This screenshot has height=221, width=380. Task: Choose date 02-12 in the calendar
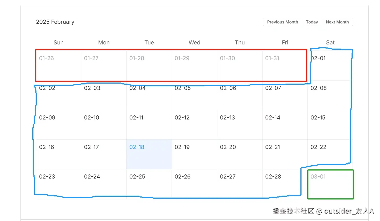(x=194, y=124)
